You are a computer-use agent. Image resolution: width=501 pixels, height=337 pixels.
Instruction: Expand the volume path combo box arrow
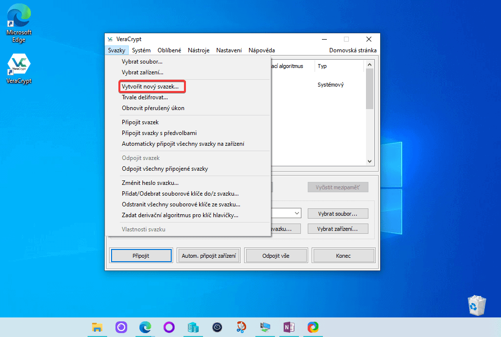(297, 213)
